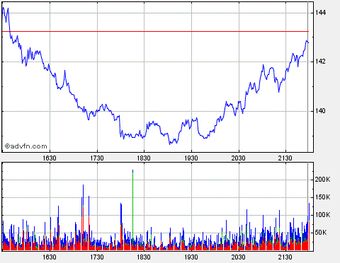Click the 140 price axis label

(x=320, y=111)
